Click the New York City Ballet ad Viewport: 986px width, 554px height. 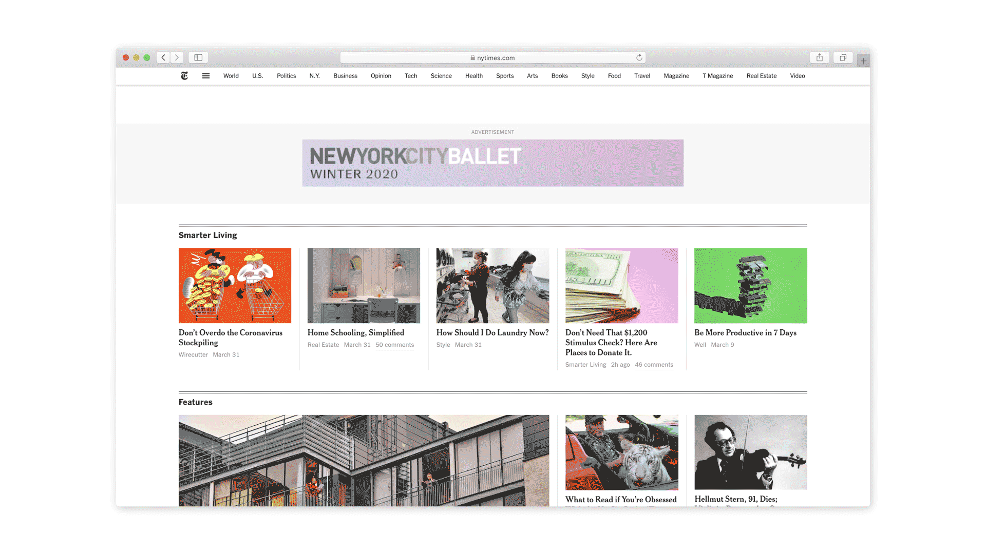(492, 163)
